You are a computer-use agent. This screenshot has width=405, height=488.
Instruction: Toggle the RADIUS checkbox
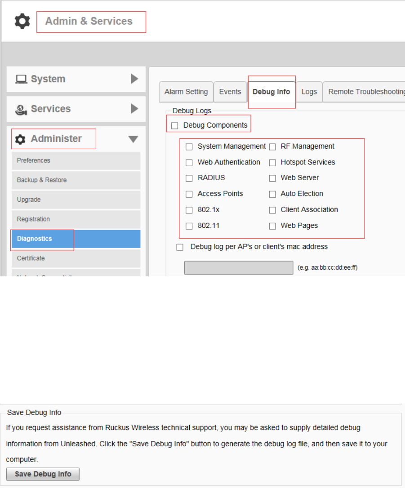click(189, 178)
